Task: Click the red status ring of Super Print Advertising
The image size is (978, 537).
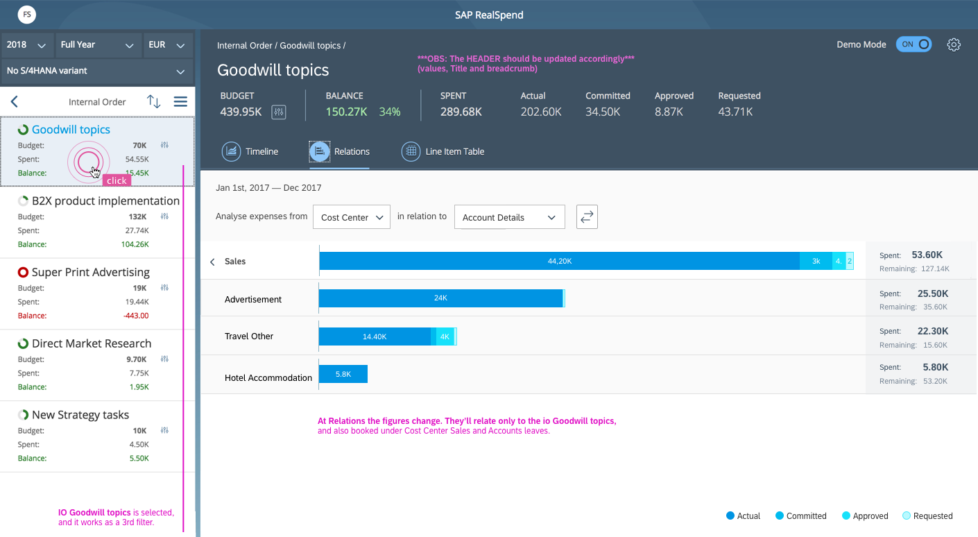Action: 23,273
